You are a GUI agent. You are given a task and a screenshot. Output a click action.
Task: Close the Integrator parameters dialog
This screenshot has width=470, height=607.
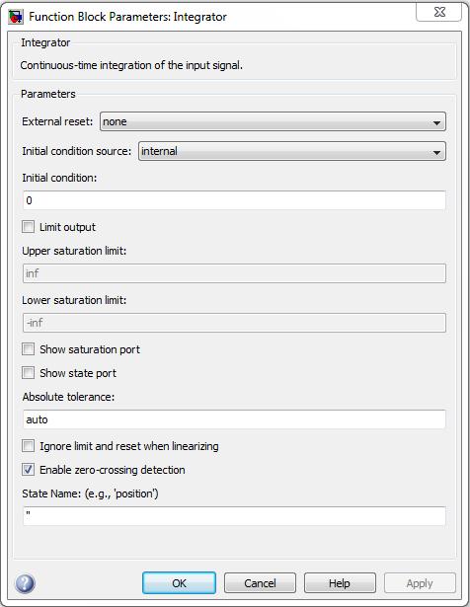click(438, 13)
